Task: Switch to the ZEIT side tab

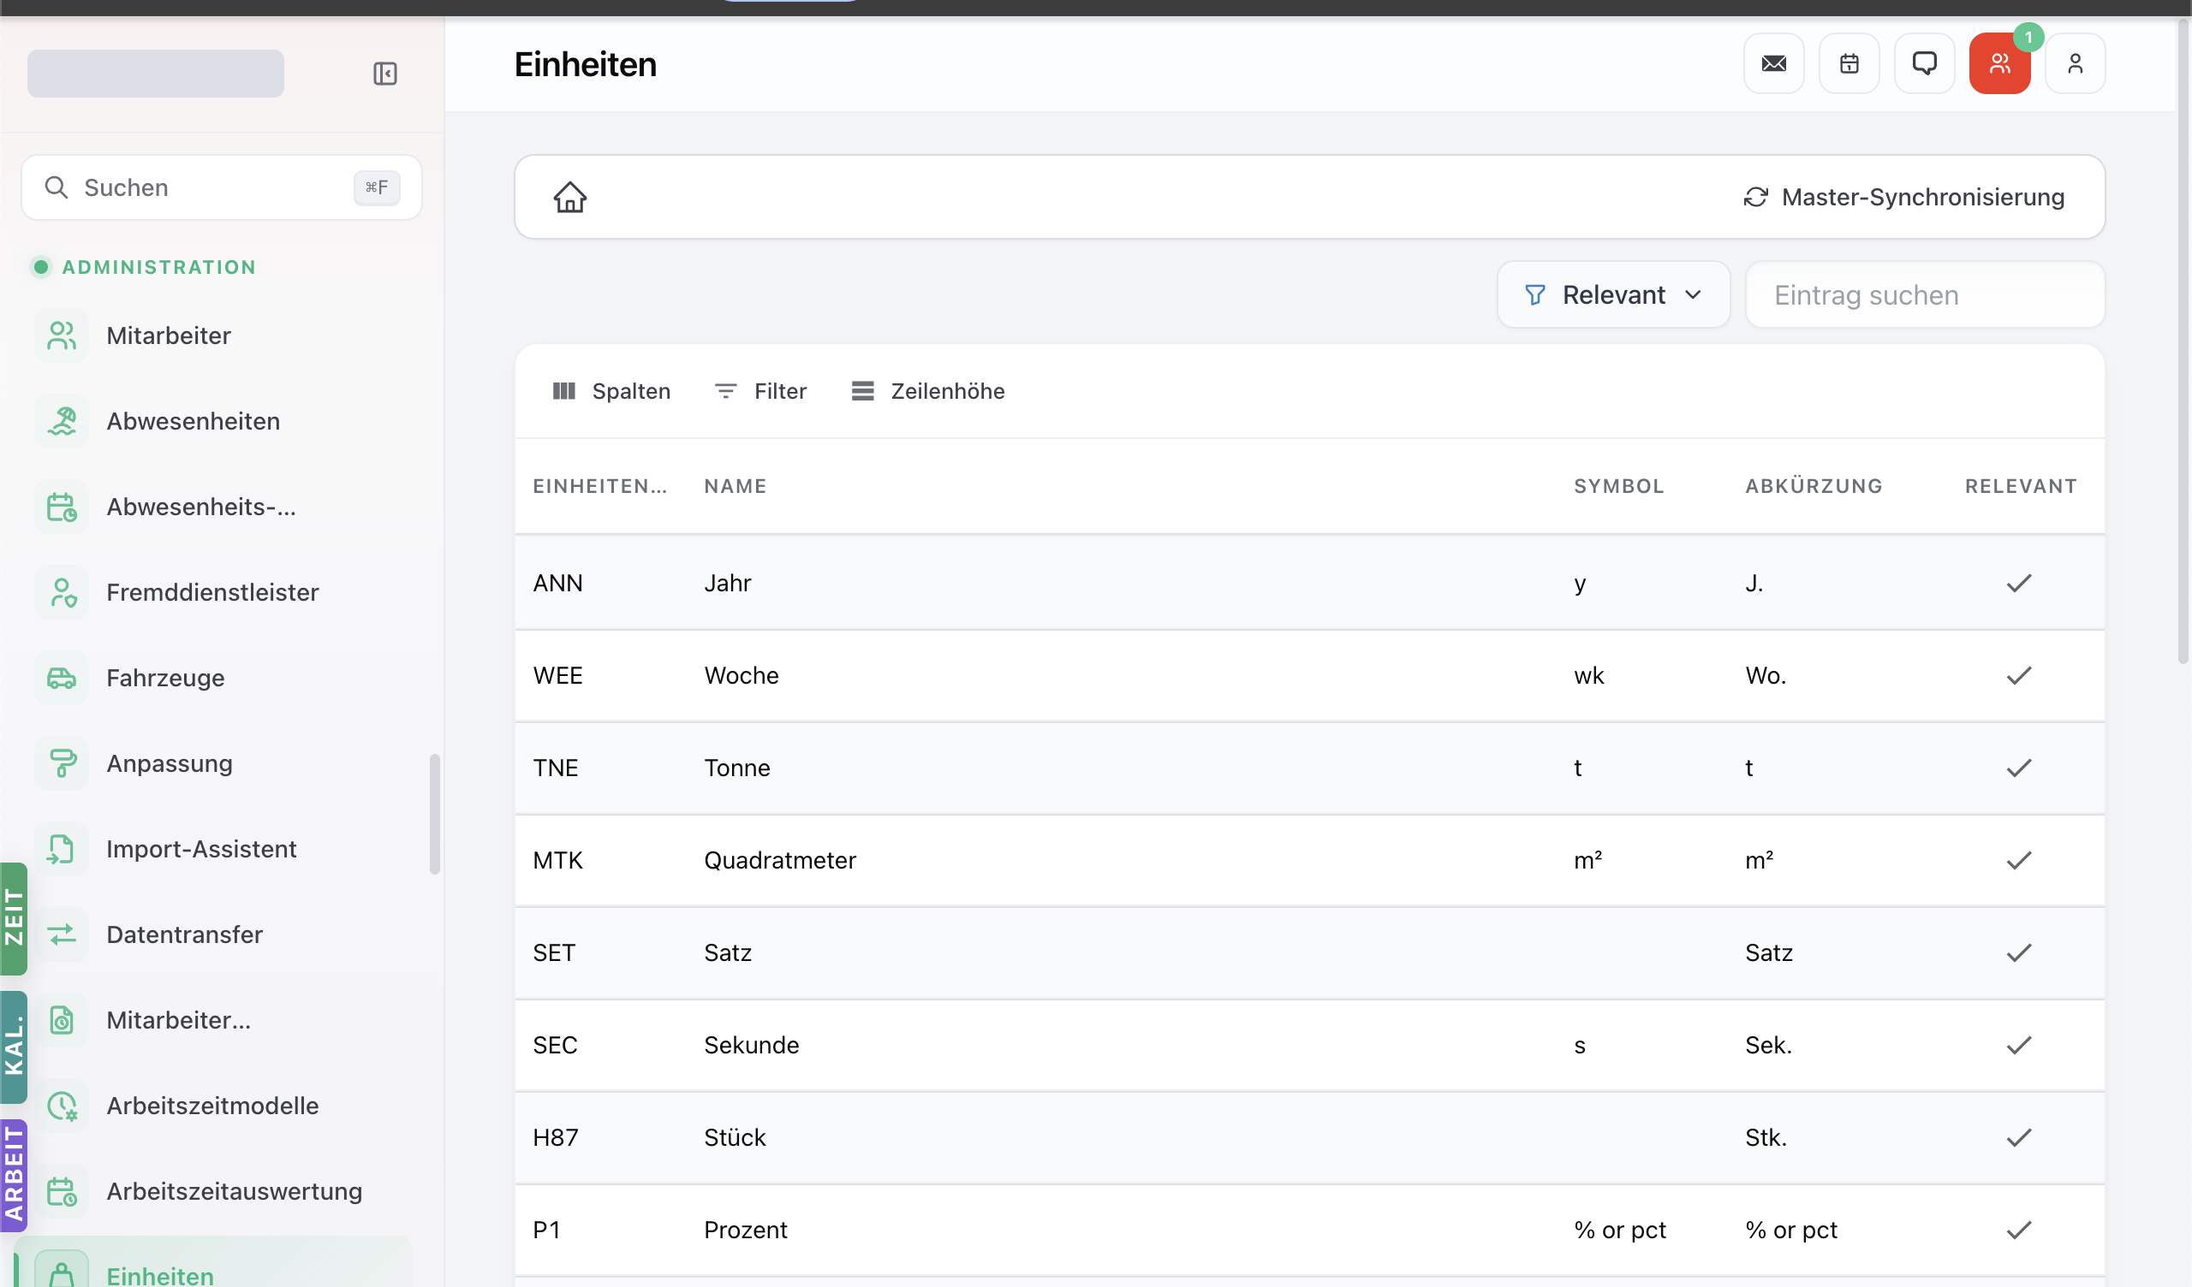Action: click(x=14, y=918)
